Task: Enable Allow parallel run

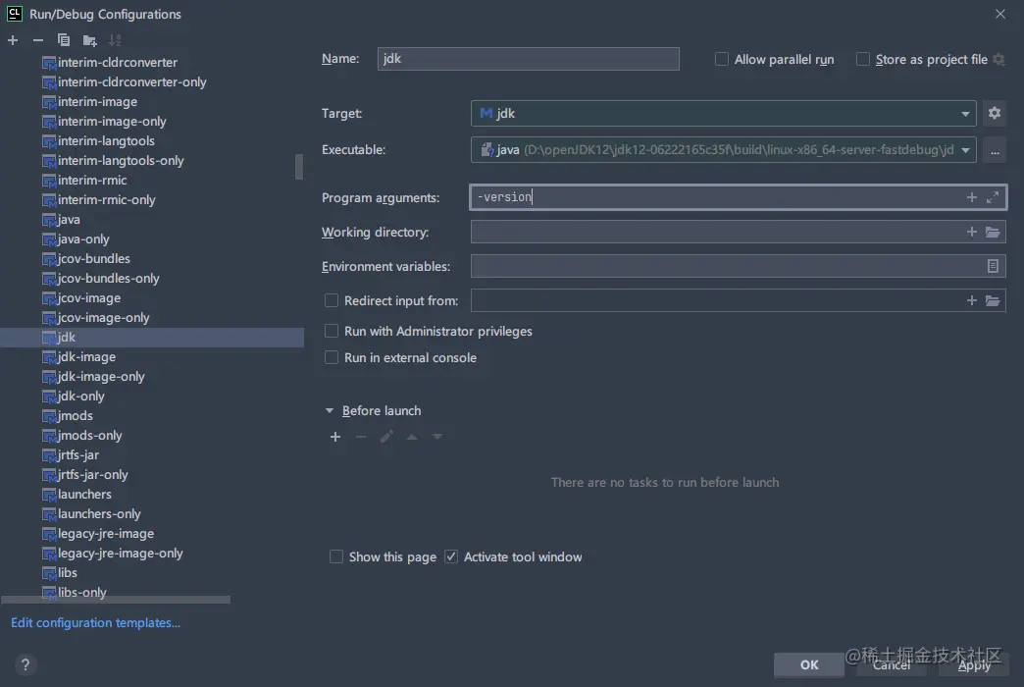Action: pos(722,60)
